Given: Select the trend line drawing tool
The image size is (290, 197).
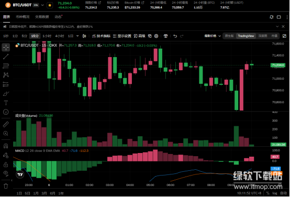Looking at the screenshot, I should [6, 57].
